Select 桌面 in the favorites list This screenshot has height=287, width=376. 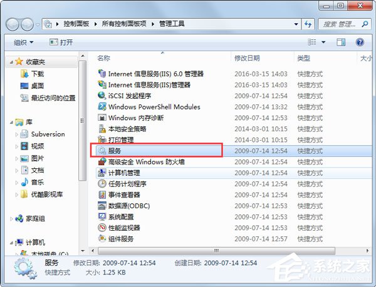click(x=32, y=86)
